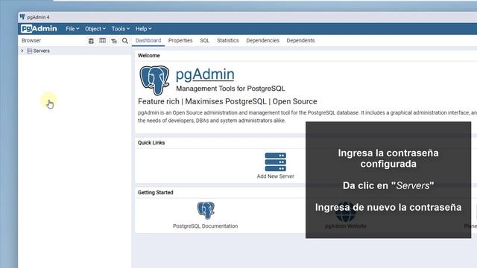This screenshot has height=268, width=477.
Task: Open the Help menu
Action: (x=143, y=28)
